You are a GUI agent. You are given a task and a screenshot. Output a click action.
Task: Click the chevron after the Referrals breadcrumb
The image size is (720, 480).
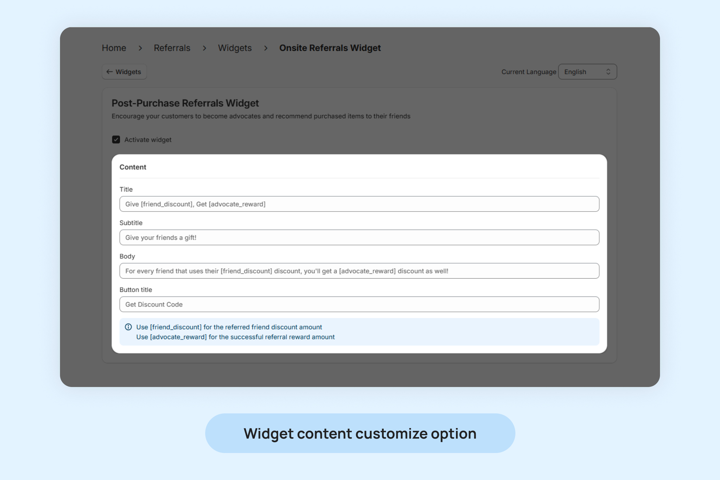204,48
